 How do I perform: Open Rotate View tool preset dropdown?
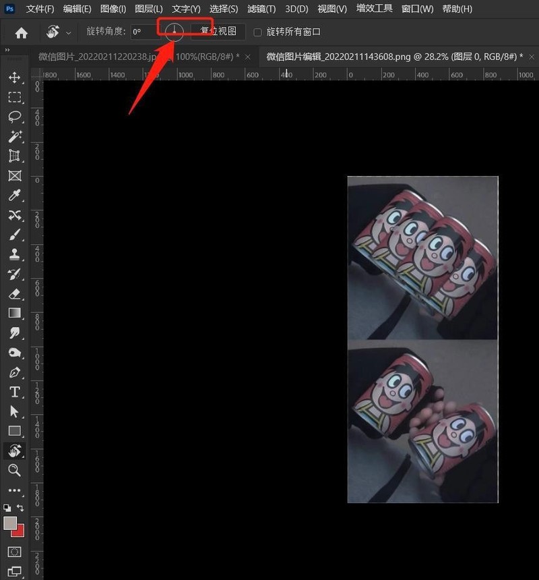point(68,33)
